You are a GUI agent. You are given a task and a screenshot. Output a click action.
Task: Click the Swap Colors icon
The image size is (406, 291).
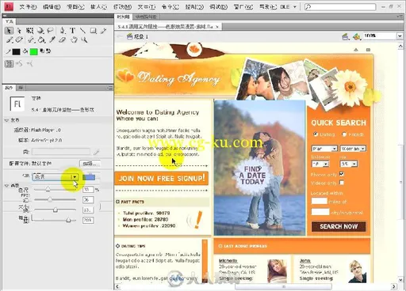click(48, 51)
